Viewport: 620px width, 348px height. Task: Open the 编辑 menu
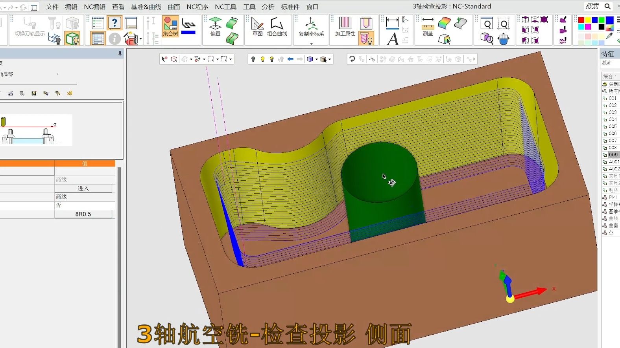[71, 7]
